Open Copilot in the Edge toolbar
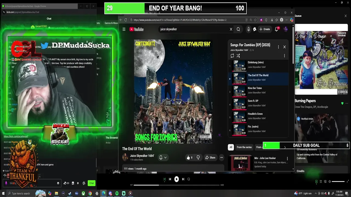The width and height of the screenshot is (351, 197). (292, 20)
